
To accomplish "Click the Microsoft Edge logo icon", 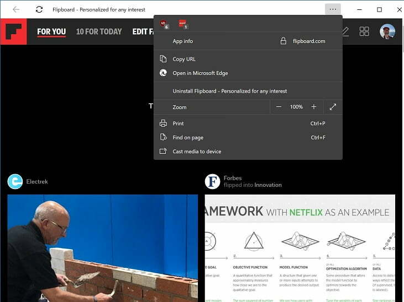I will [x=163, y=73].
